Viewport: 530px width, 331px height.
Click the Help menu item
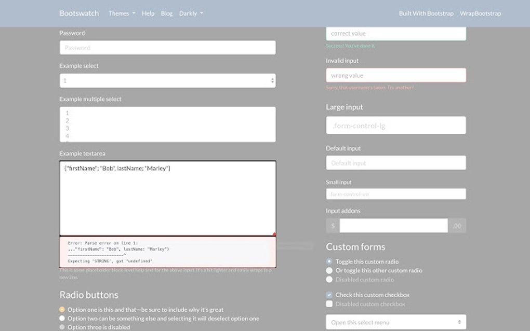pyautogui.click(x=148, y=13)
